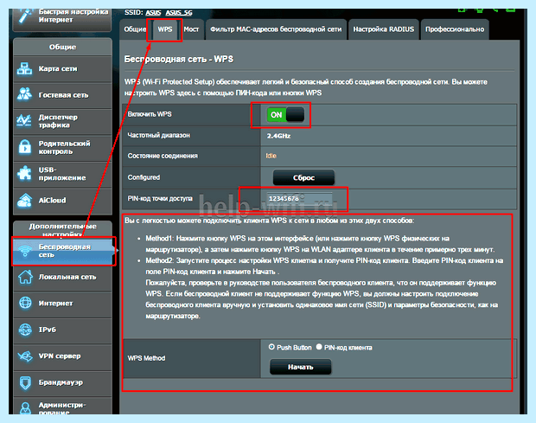Open Локальная сеть menu label

pos(67,277)
